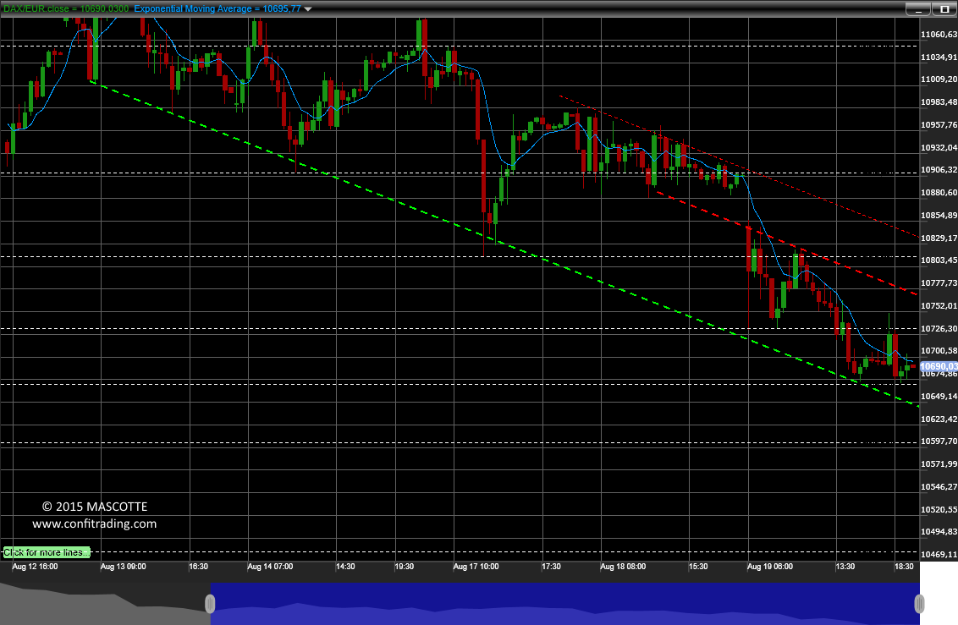Click 'Click for more lines...' button
The width and height of the screenshot is (958, 625).
(x=47, y=552)
